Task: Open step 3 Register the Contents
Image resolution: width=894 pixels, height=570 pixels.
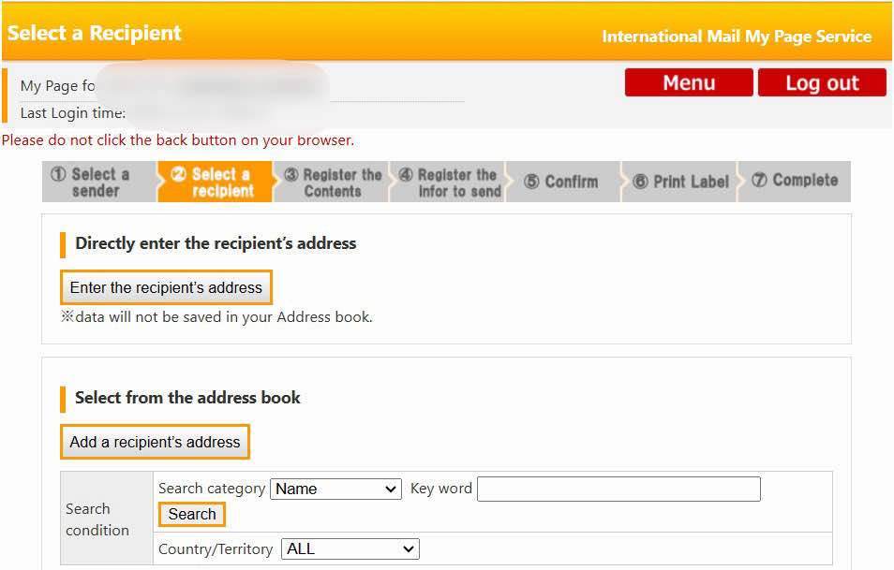Action: coord(333,182)
